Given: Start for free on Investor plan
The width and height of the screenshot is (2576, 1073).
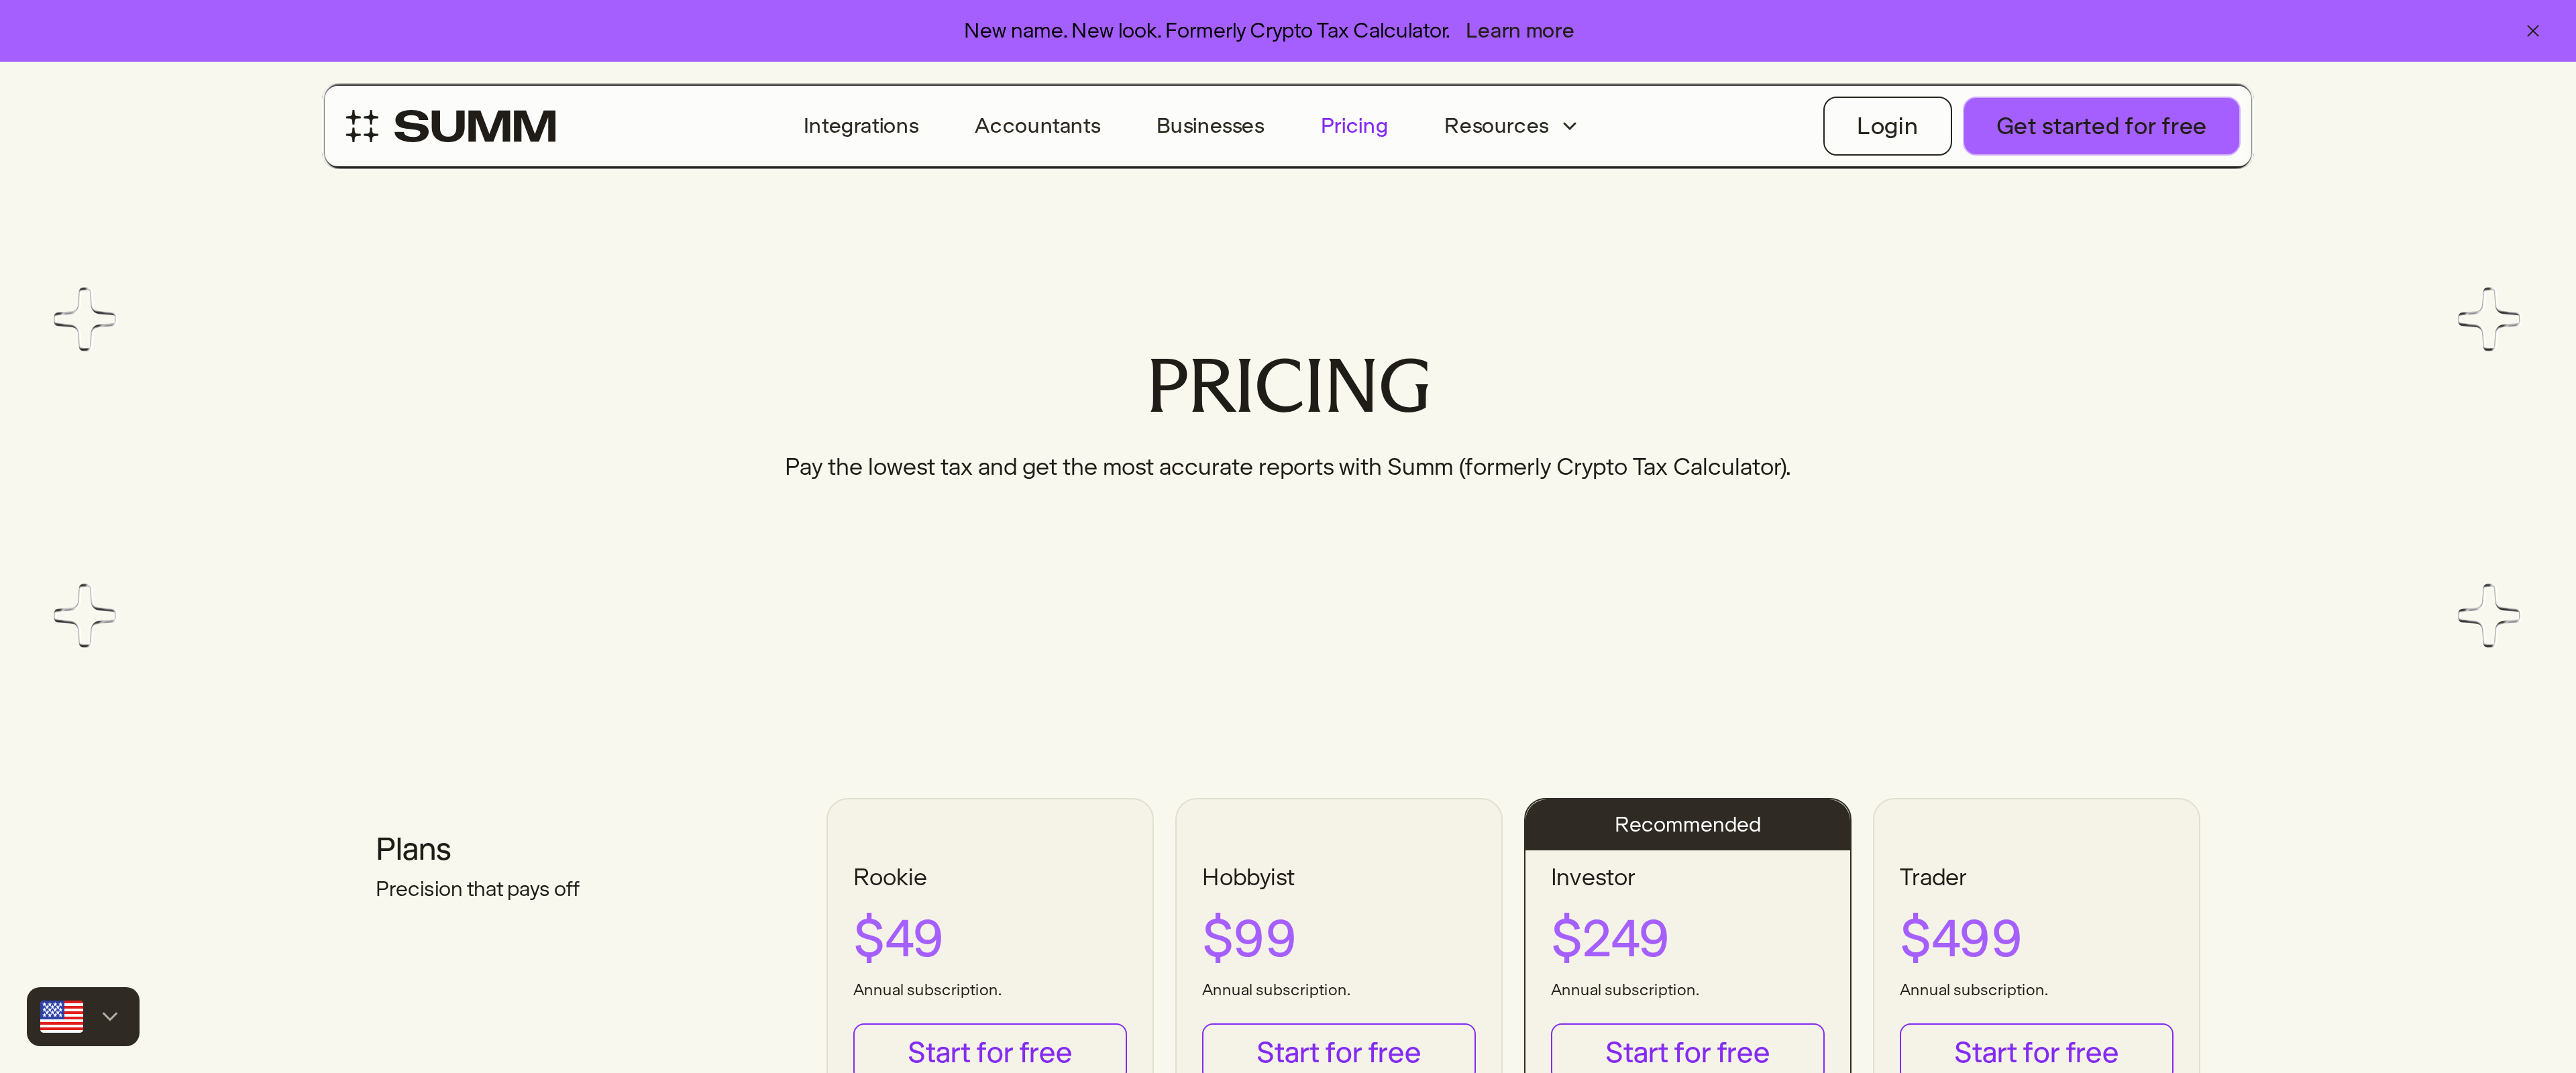Looking at the screenshot, I should click(1687, 1050).
